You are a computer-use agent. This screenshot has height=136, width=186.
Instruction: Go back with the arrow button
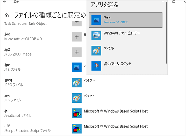tap(4, 2)
